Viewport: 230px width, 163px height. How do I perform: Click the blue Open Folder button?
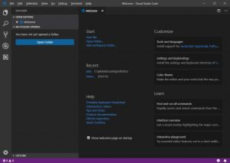click(x=45, y=42)
